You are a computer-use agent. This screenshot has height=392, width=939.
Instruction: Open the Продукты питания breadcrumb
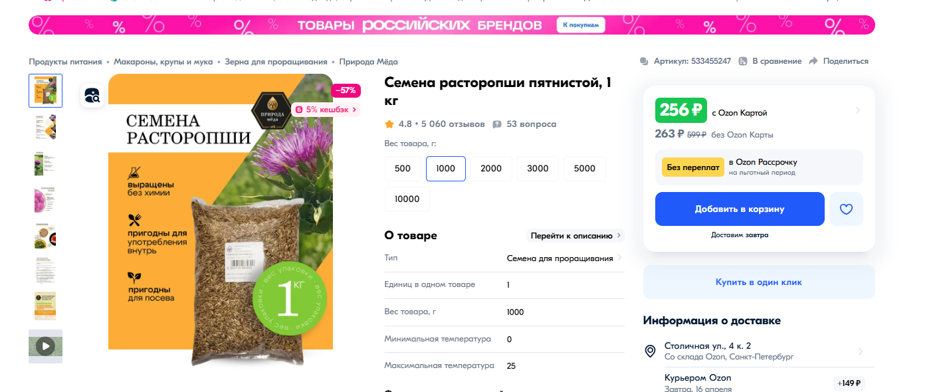click(65, 61)
